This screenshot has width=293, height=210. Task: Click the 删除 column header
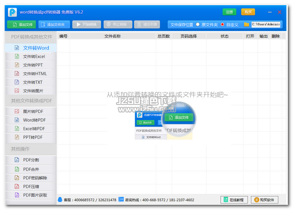[276, 36]
